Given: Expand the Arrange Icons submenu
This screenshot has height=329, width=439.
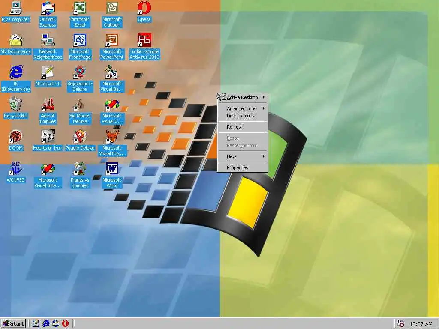Looking at the screenshot, I should [x=243, y=108].
